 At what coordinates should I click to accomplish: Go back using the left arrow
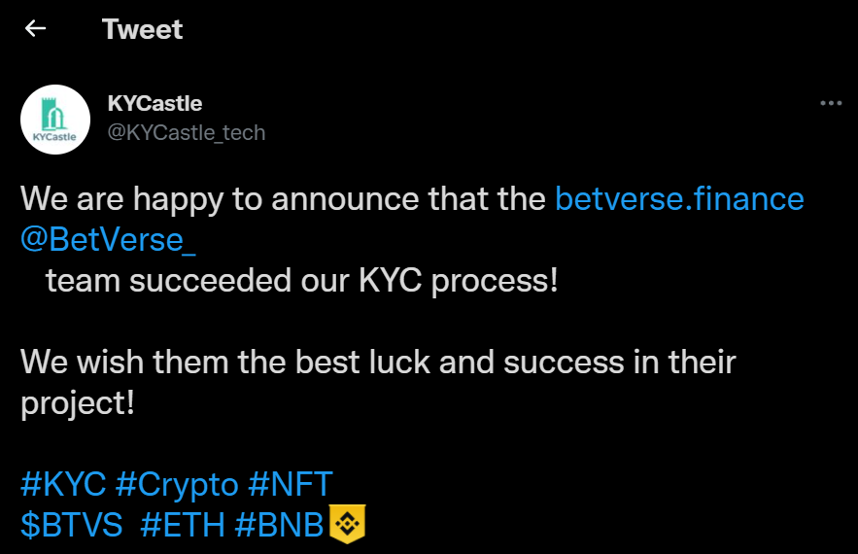(36, 29)
